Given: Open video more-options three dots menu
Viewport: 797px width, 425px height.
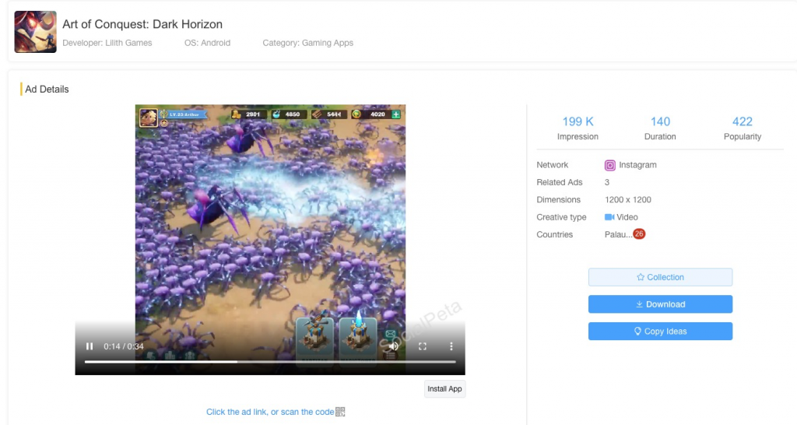Looking at the screenshot, I should point(451,346).
